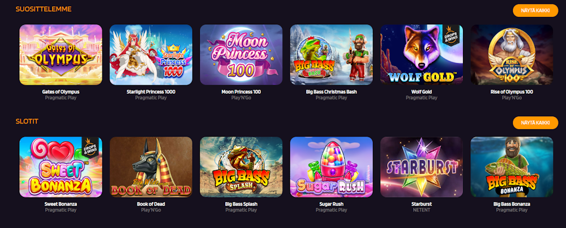Launch the Starburst game thumbnail
566x228 pixels.
(x=422, y=167)
